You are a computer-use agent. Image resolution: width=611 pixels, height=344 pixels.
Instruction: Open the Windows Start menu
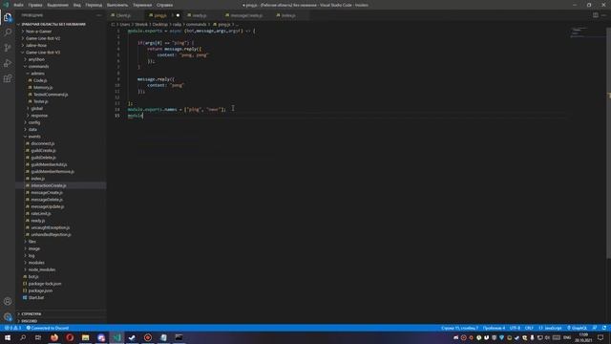coord(8,337)
